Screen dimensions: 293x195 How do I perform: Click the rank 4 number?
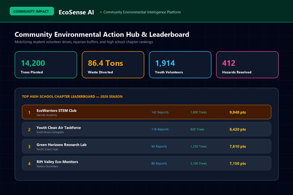29,164
